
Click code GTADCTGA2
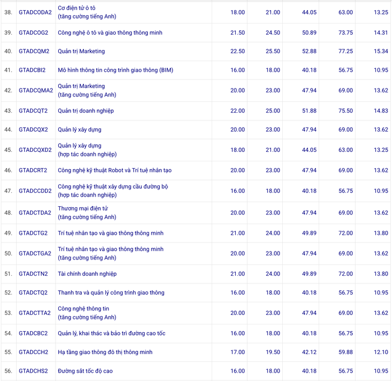[35, 253]
